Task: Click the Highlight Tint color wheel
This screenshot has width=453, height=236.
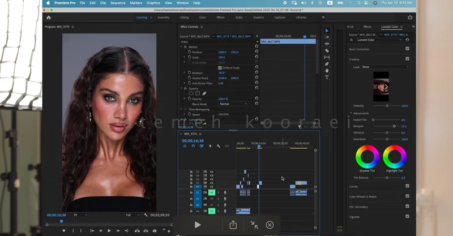Action: point(394,157)
